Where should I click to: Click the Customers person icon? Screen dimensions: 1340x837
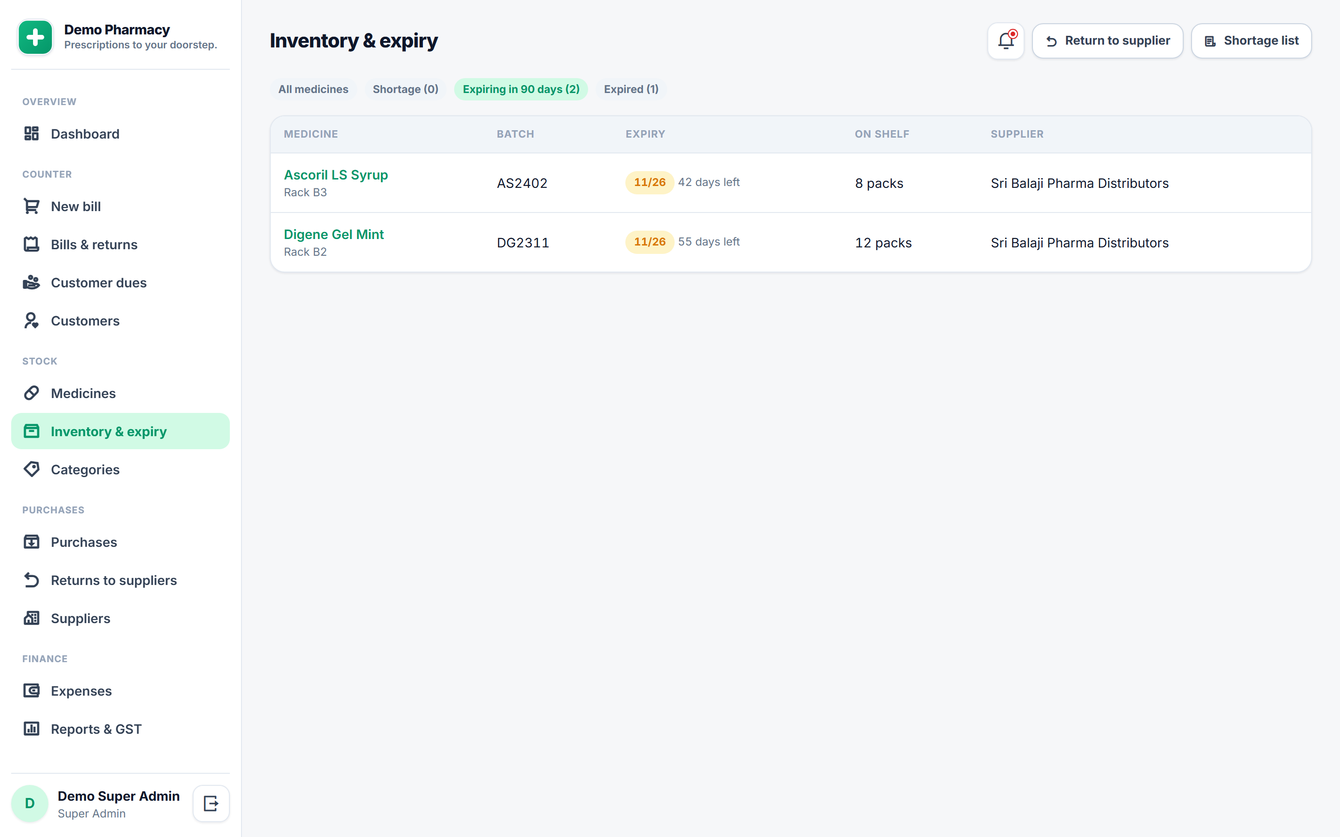(32, 320)
